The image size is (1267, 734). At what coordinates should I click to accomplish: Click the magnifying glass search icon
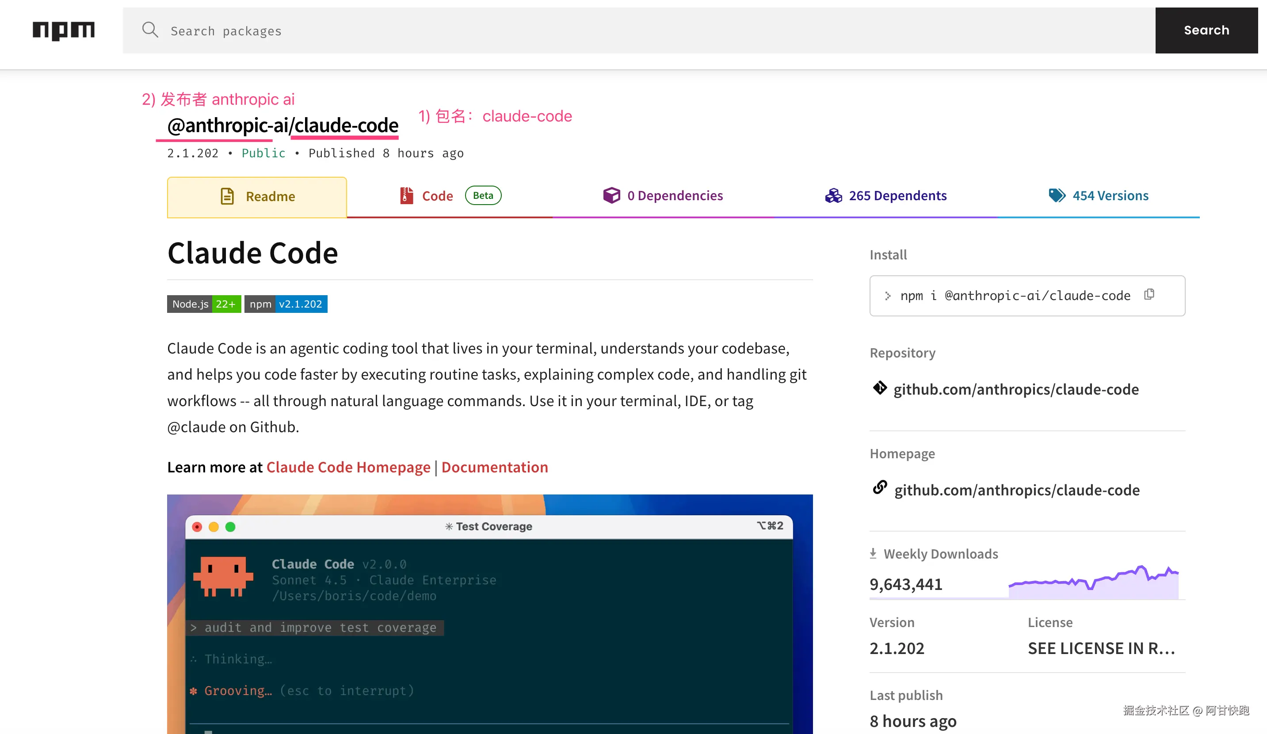click(150, 30)
